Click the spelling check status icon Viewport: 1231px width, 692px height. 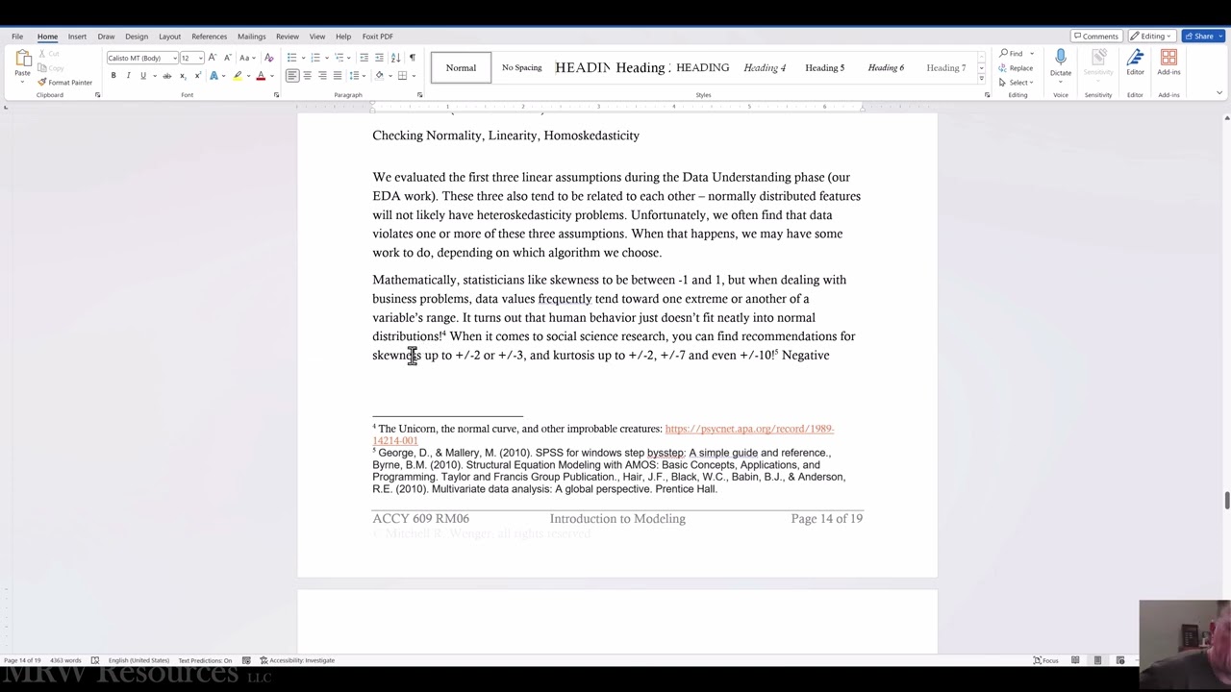coord(94,660)
